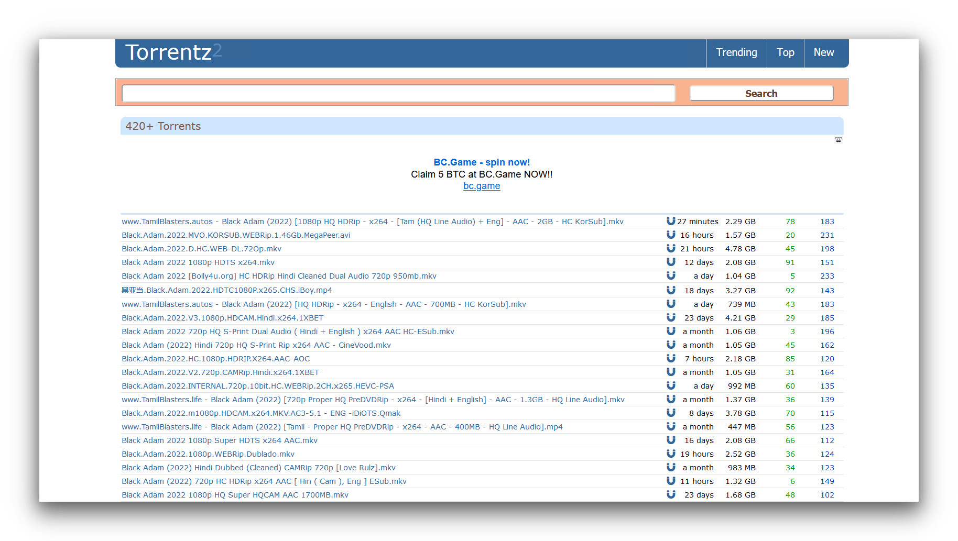The image size is (958, 541).
Task: Open Black.Adam.2022.D.HC.WEB-DL.720p.mkv torrent link
Action: 201,249
